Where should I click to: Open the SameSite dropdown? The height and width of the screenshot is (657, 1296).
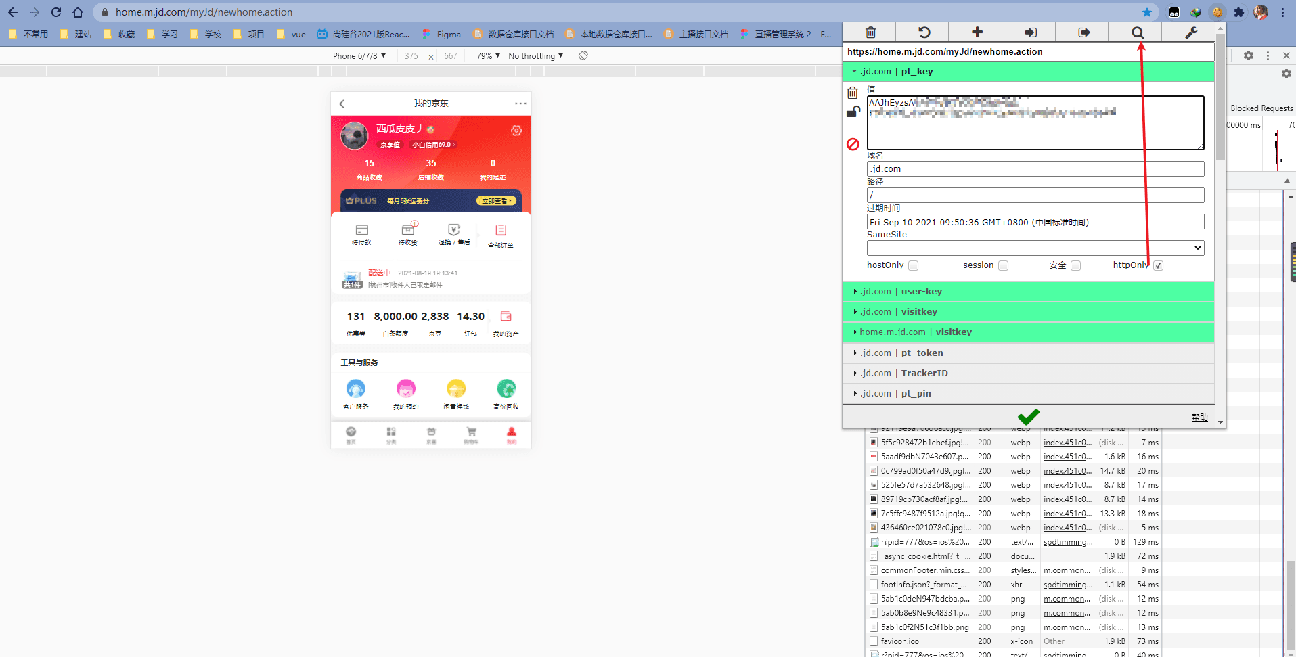click(1035, 248)
